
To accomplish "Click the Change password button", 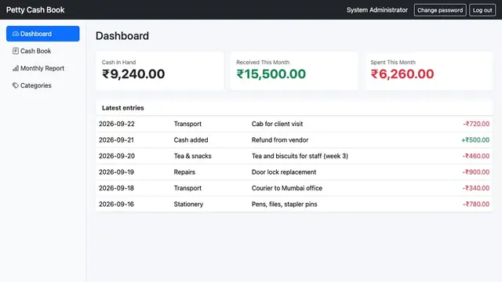I will click(440, 10).
